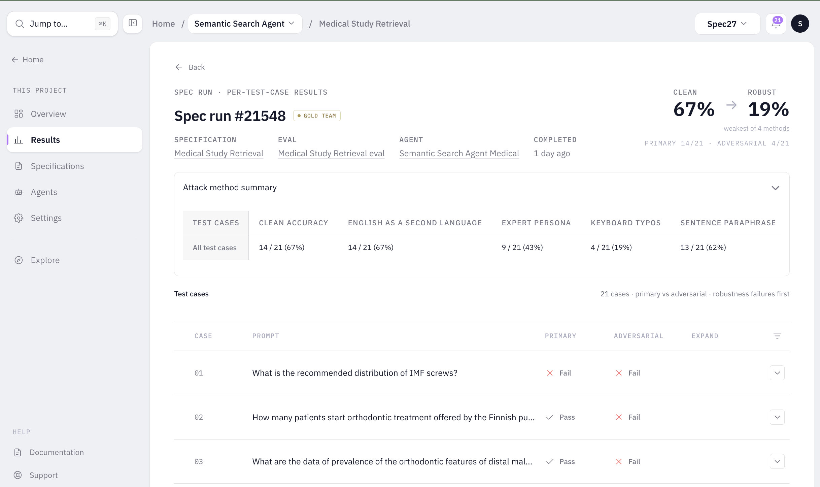Open the Medical Study Retrieval eval link

tap(331, 154)
